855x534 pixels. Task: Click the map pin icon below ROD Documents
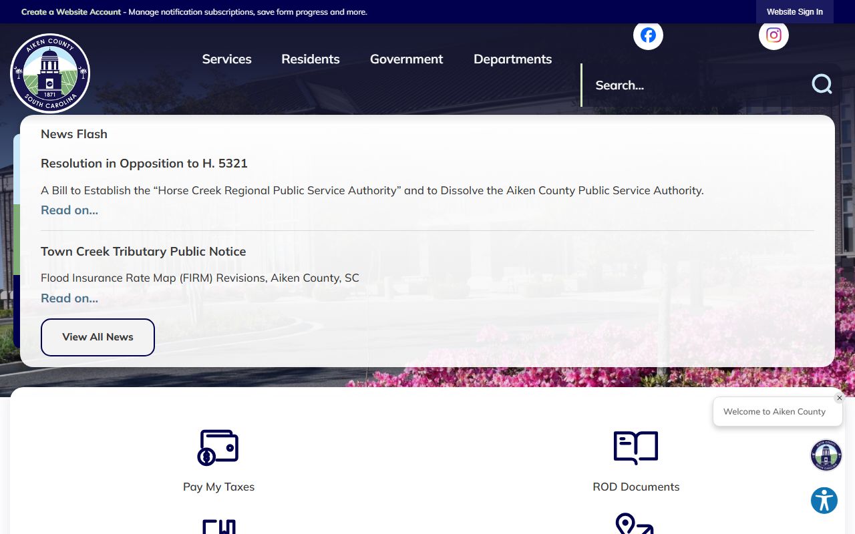[x=634, y=524]
